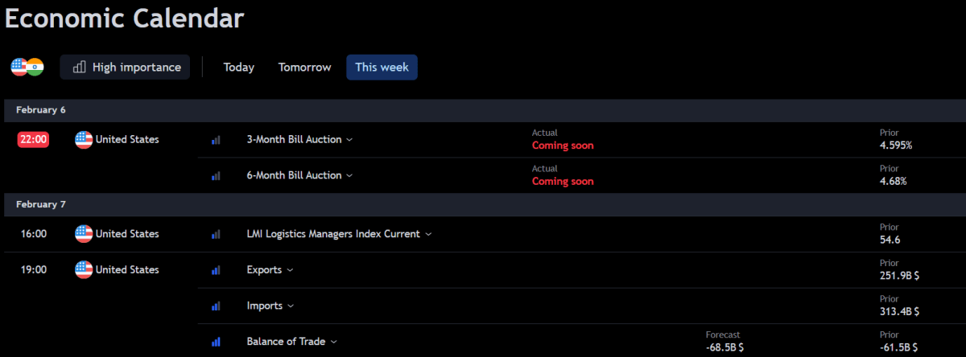Click the 22:00 time badge

tap(33, 139)
